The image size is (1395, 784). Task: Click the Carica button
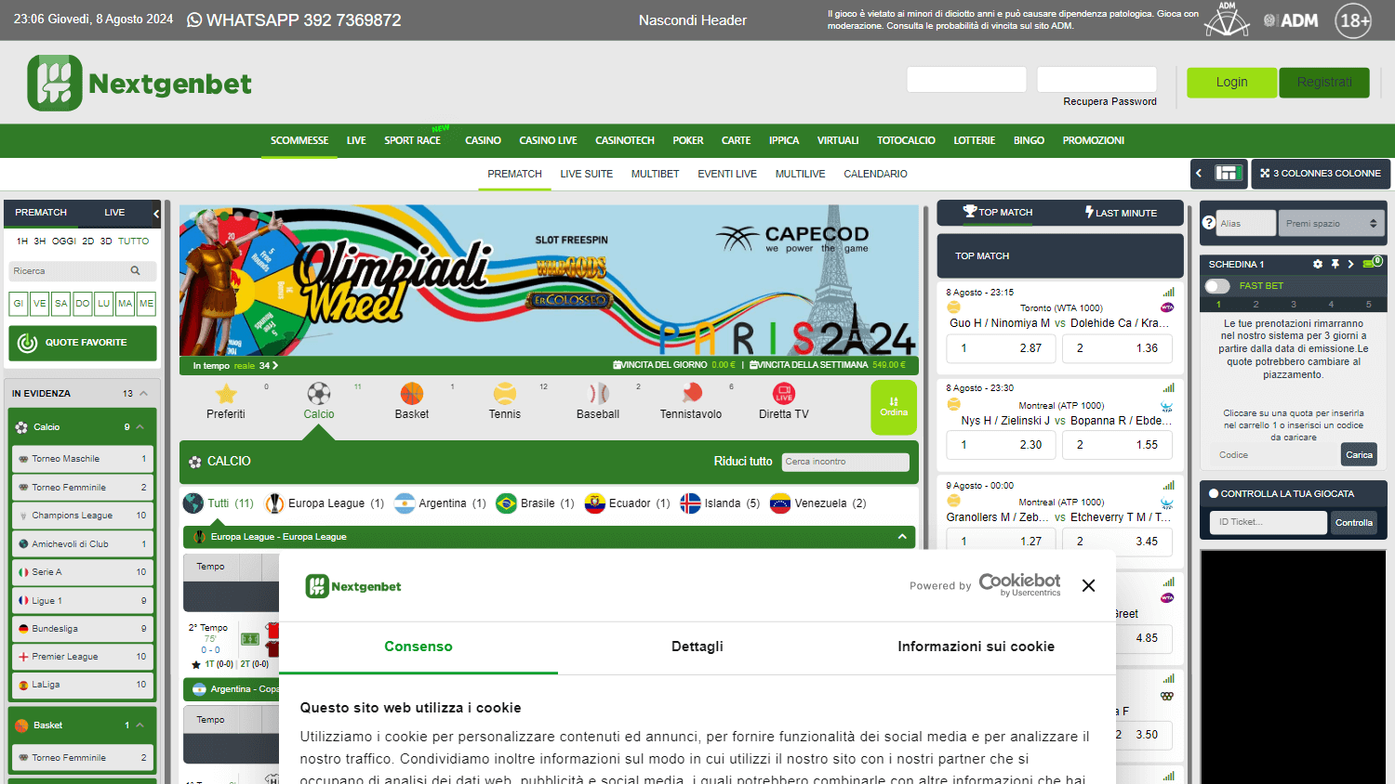tap(1359, 454)
